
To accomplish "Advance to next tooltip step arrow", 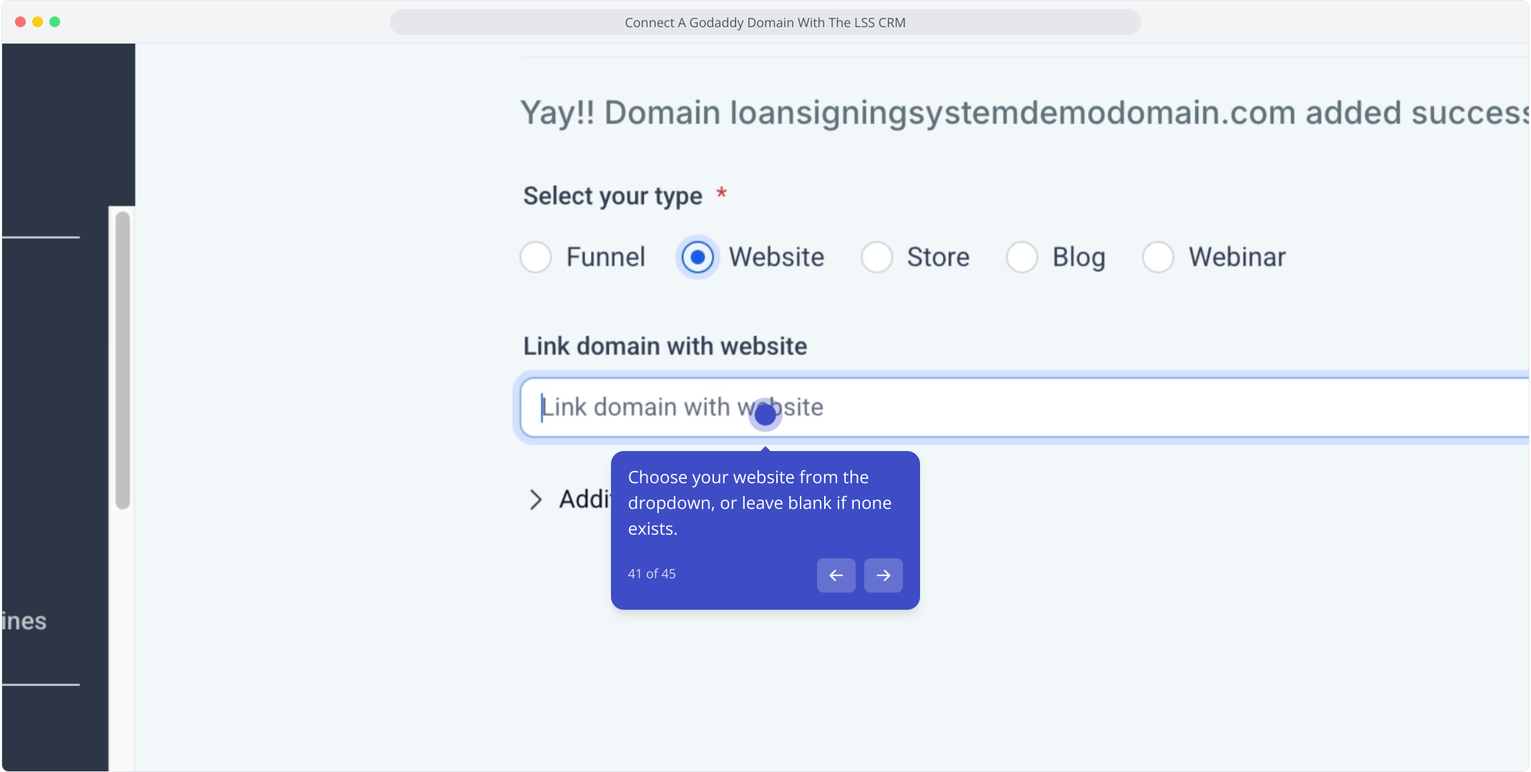I will [884, 575].
